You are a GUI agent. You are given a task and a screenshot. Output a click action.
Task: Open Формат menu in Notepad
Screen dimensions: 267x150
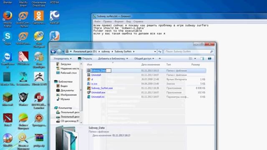pos(119,21)
